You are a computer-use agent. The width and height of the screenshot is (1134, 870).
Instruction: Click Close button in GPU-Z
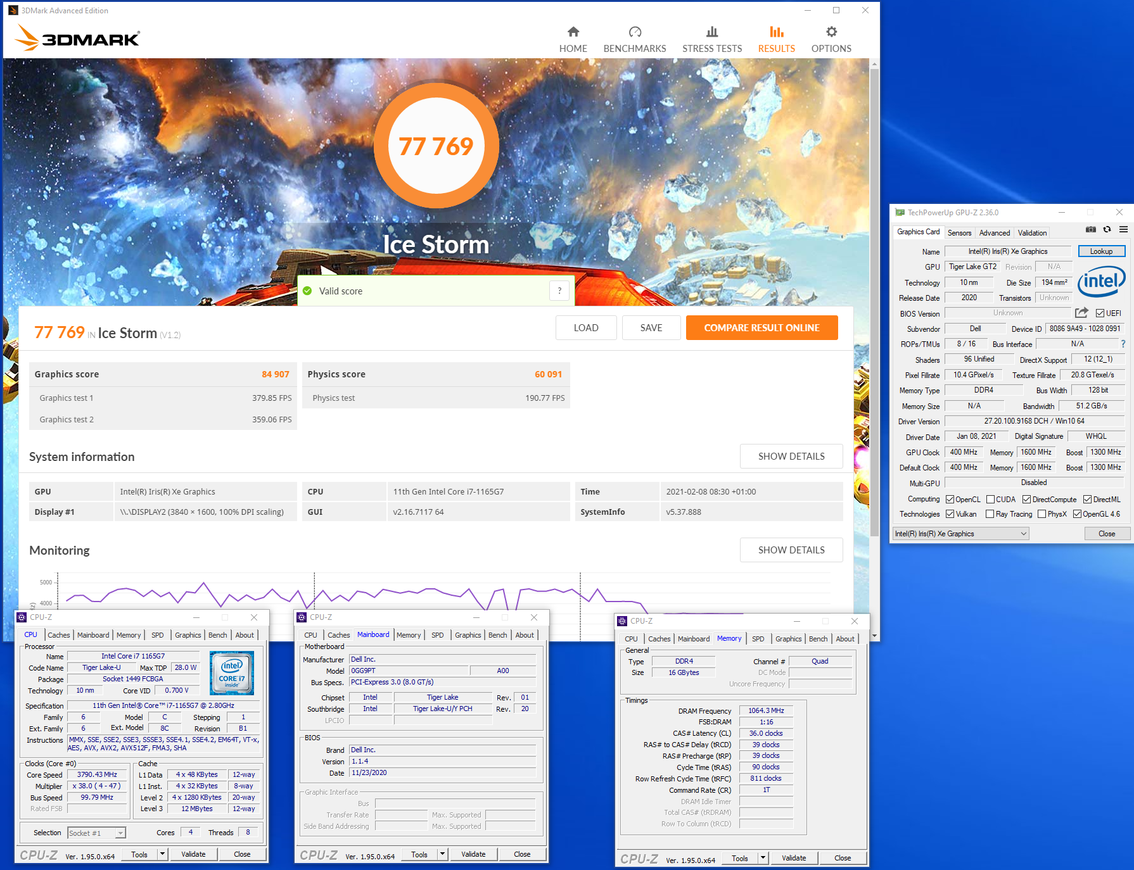click(1107, 534)
